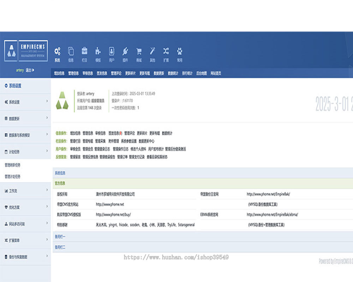Click the 退出 logout icon beside artery

point(33,70)
